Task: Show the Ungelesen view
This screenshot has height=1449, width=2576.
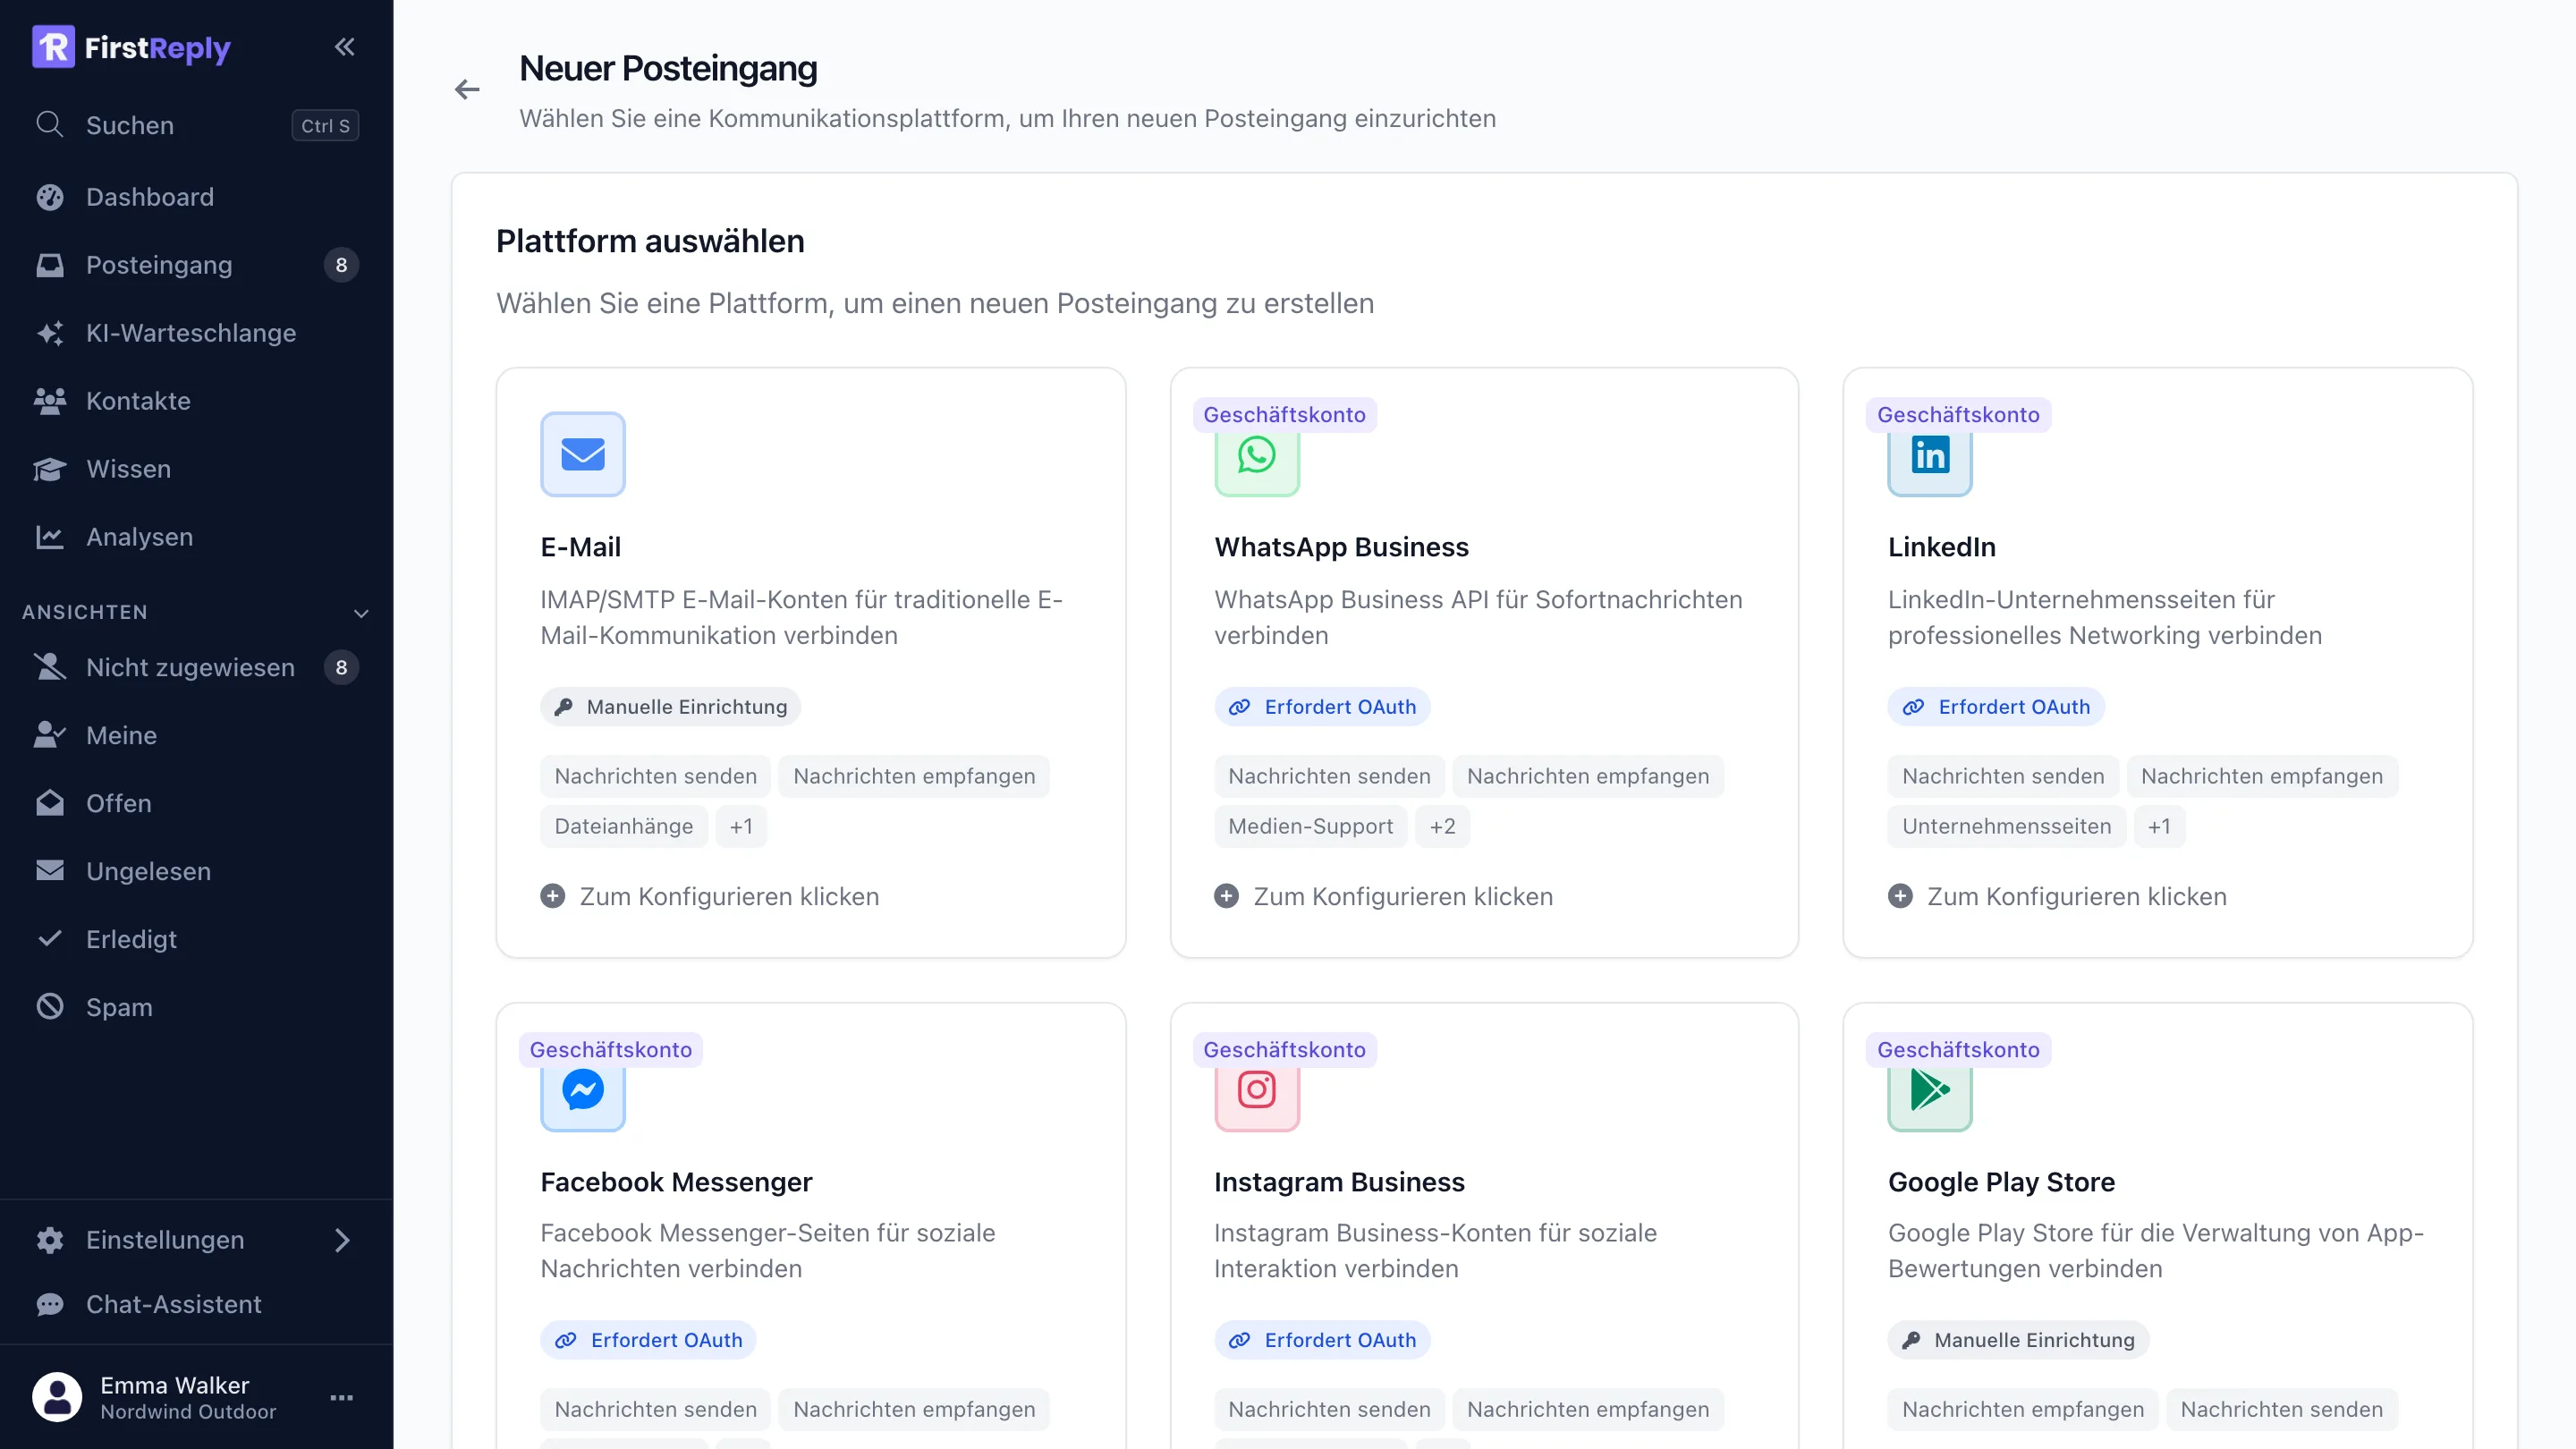Action: coord(196,871)
